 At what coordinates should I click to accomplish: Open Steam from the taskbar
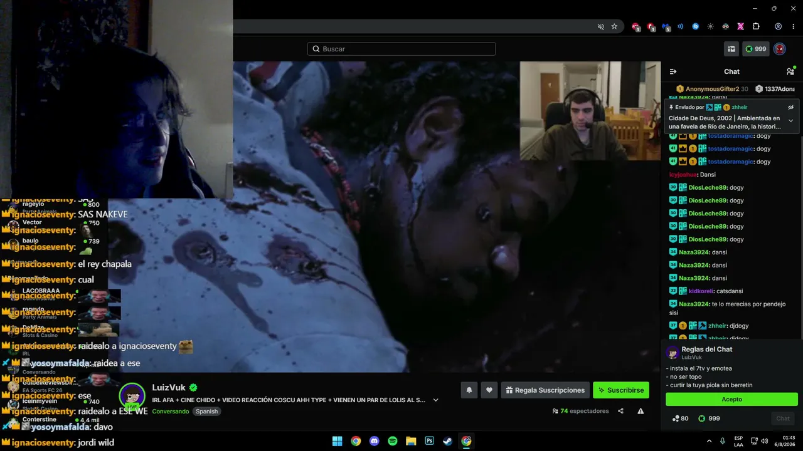coord(447,441)
